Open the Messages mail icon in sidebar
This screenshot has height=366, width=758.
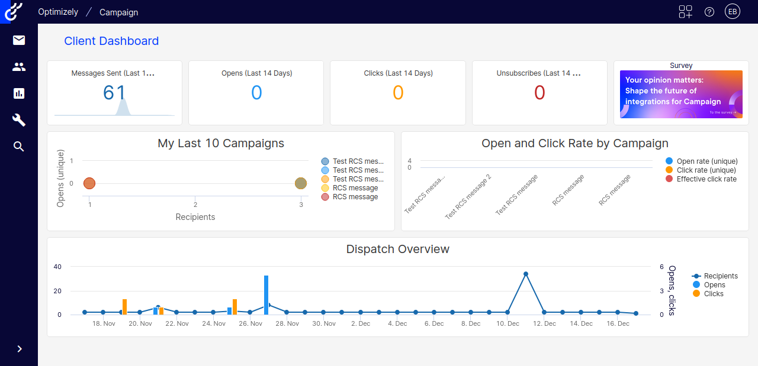pos(18,40)
